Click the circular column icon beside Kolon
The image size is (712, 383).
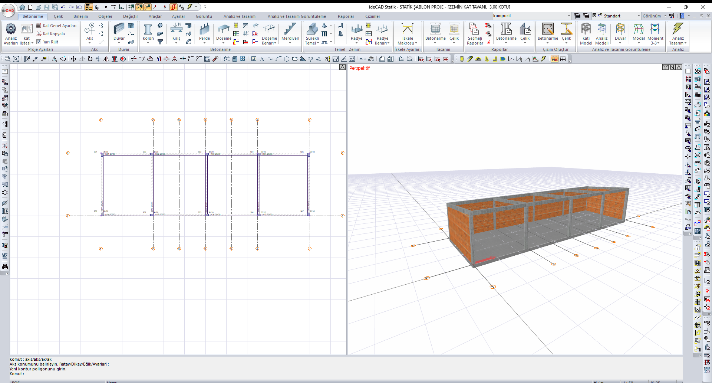click(160, 26)
